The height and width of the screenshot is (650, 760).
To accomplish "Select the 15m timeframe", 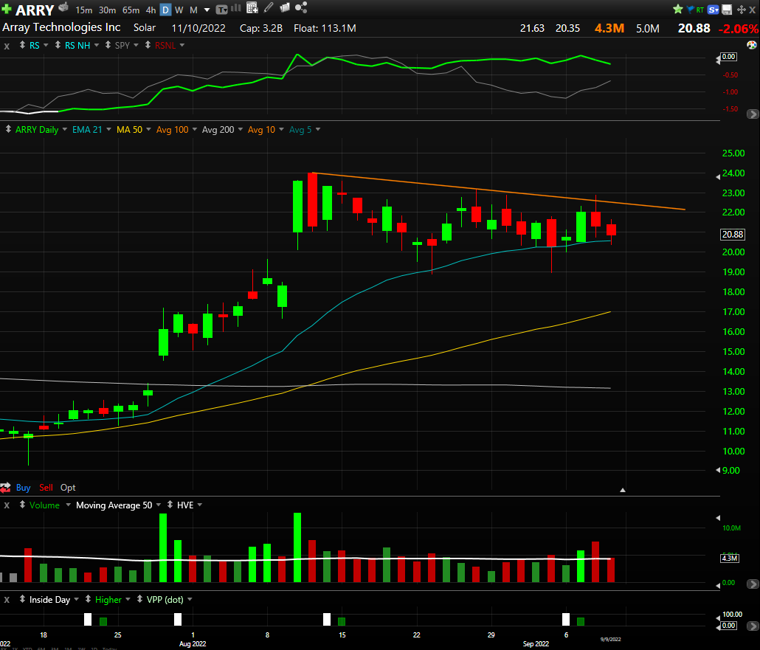I will pyautogui.click(x=84, y=10).
